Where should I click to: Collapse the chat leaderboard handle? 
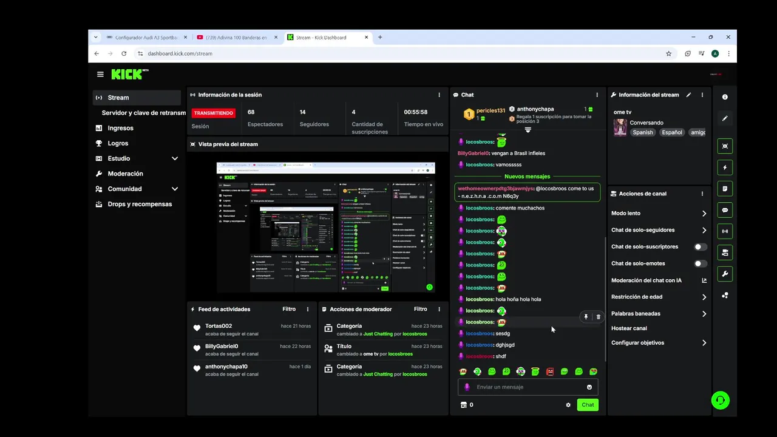coord(528,130)
